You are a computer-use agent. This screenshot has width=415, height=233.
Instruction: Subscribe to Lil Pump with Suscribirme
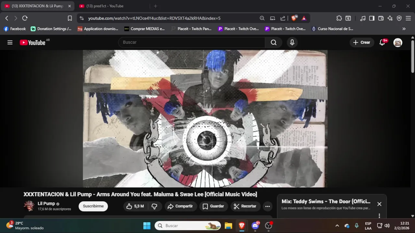(x=93, y=206)
